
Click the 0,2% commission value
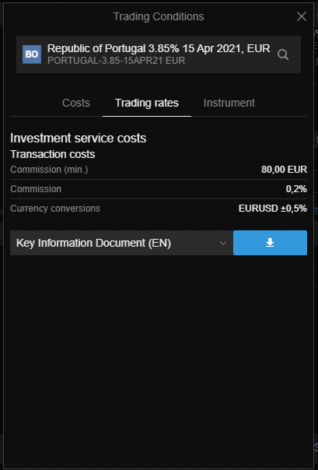coord(296,189)
